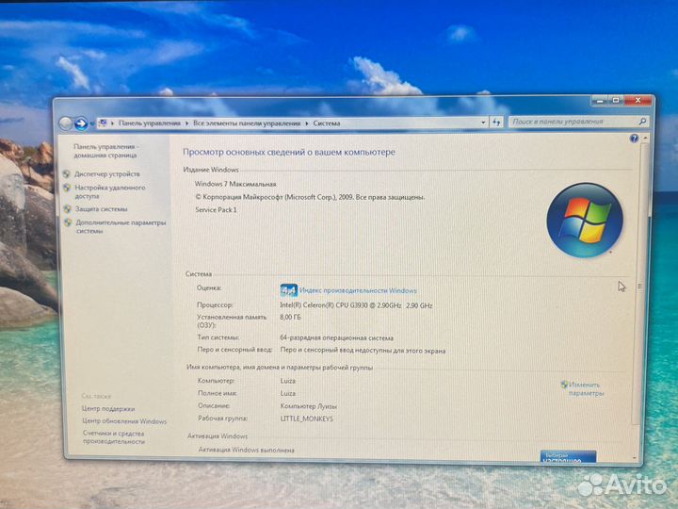Click the page heading 'Просмотр основных сведений о вашем компьютере'
The width and height of the screenshot is (678, 509).
(x=289, y=153)
